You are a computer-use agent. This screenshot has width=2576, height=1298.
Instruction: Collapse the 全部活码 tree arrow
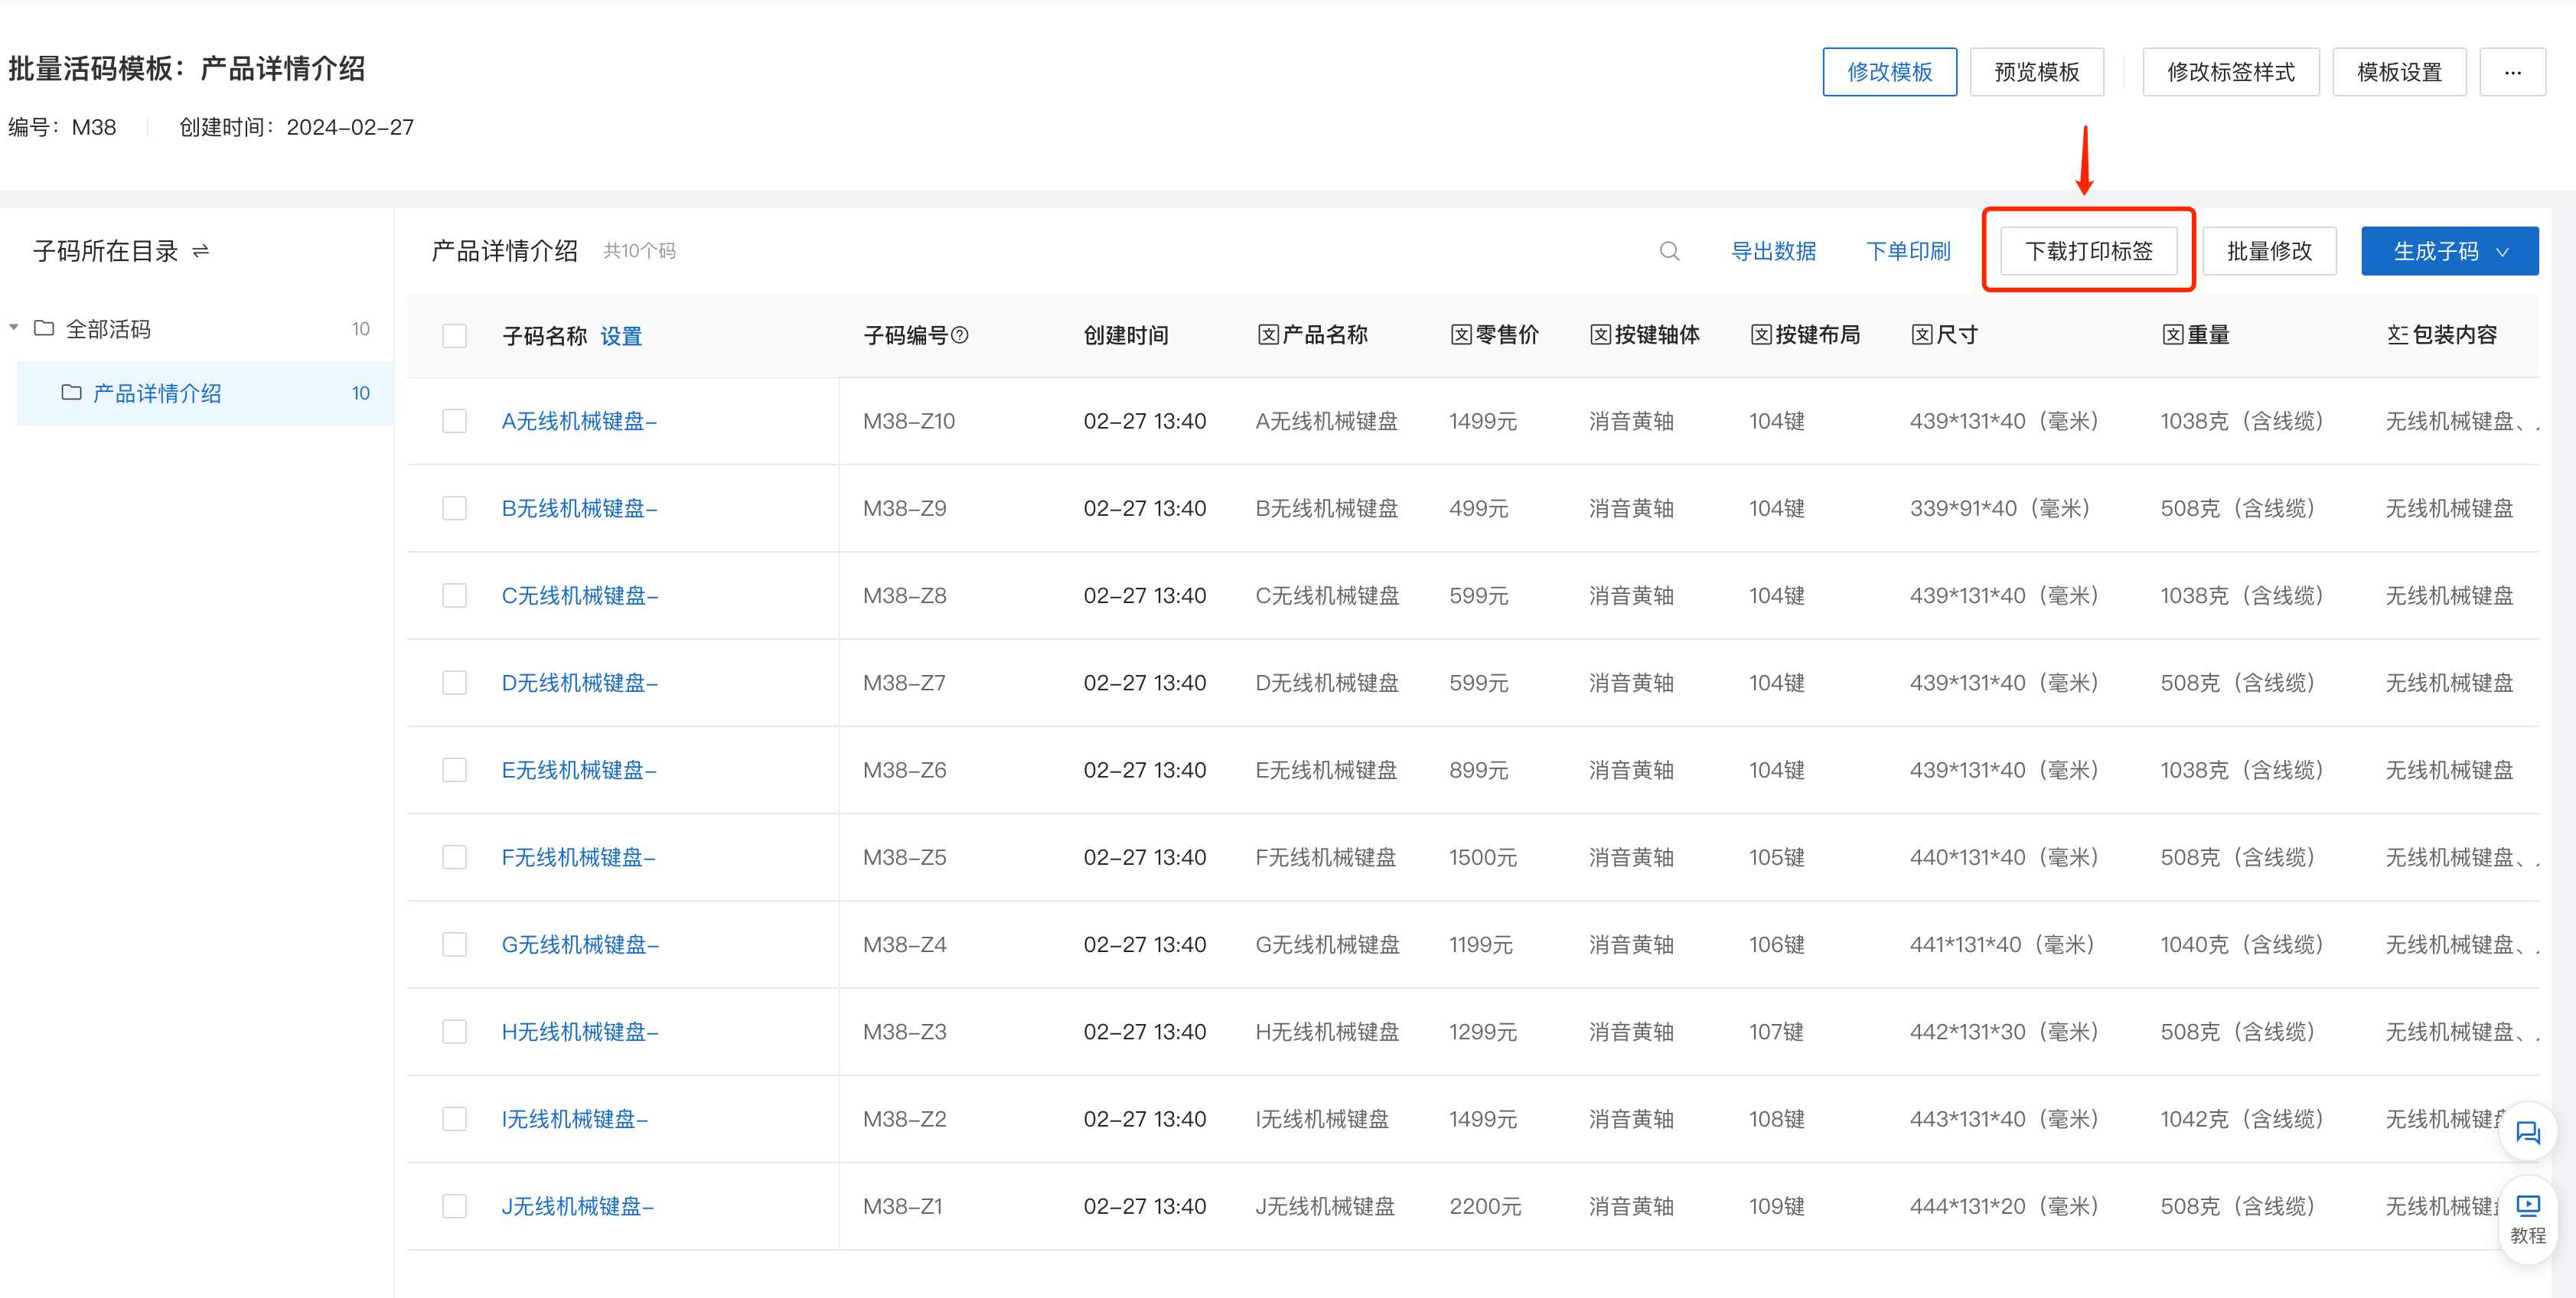click(14, 327)
